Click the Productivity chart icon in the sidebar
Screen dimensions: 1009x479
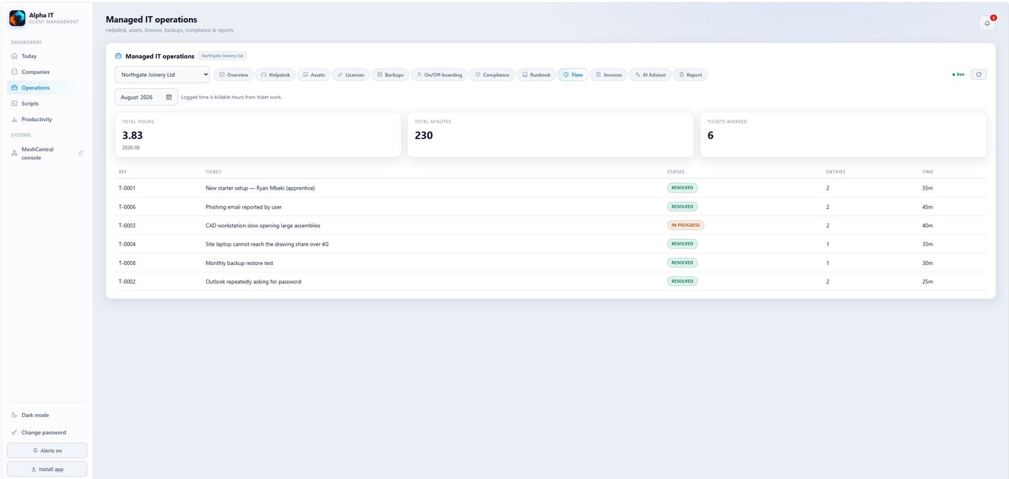[x=15, y=119]
